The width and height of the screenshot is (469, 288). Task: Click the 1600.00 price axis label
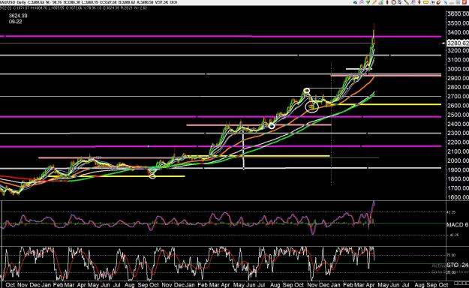(458, 197)
